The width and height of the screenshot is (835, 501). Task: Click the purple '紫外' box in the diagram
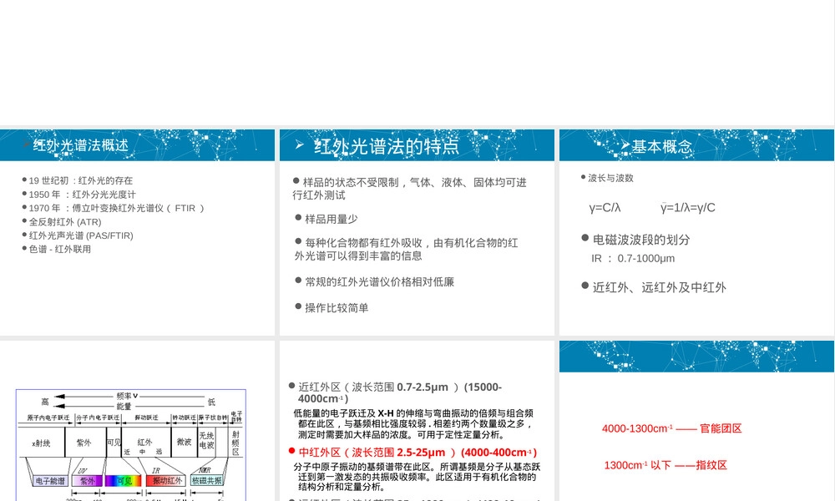pos(88,481)
